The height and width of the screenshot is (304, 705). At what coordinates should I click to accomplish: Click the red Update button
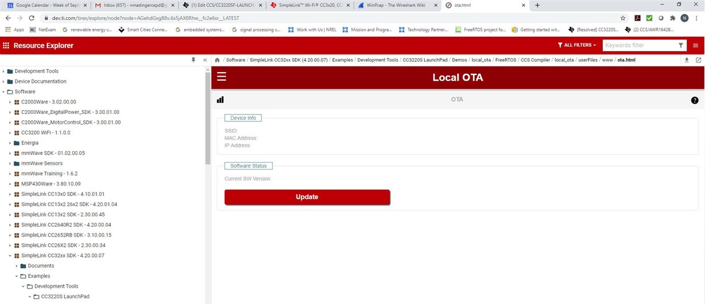tap(307, 197)
